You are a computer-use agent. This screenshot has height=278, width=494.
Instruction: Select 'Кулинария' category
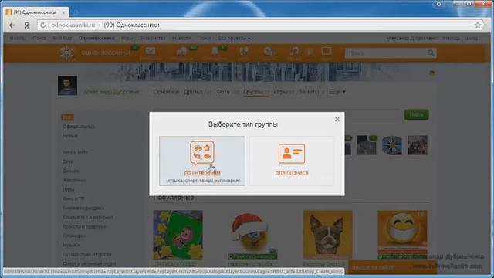74,236
